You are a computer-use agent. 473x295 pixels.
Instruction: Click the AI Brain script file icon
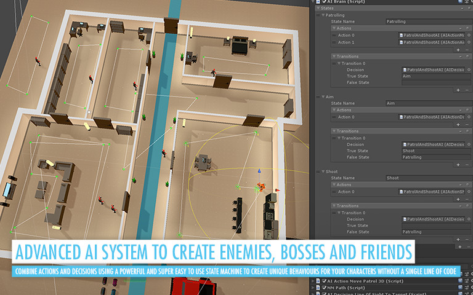(319, 1)
